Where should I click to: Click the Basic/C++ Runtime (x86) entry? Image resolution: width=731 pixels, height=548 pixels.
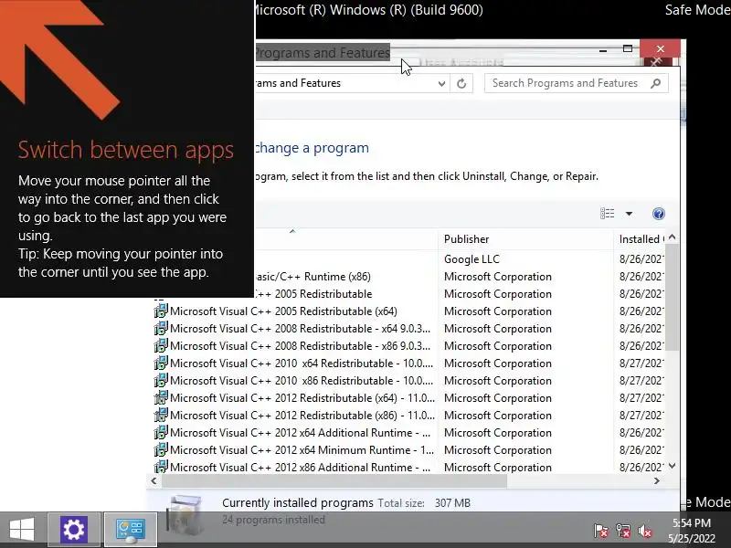point(313,277)
